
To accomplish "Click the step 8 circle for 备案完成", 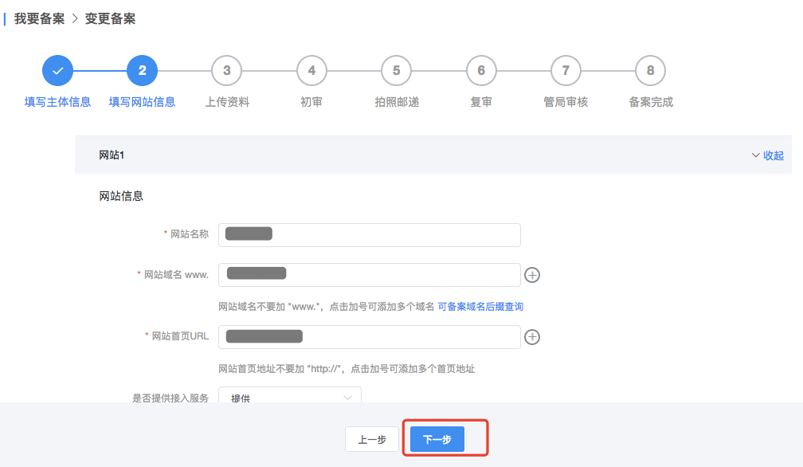I will click(650, 71).
